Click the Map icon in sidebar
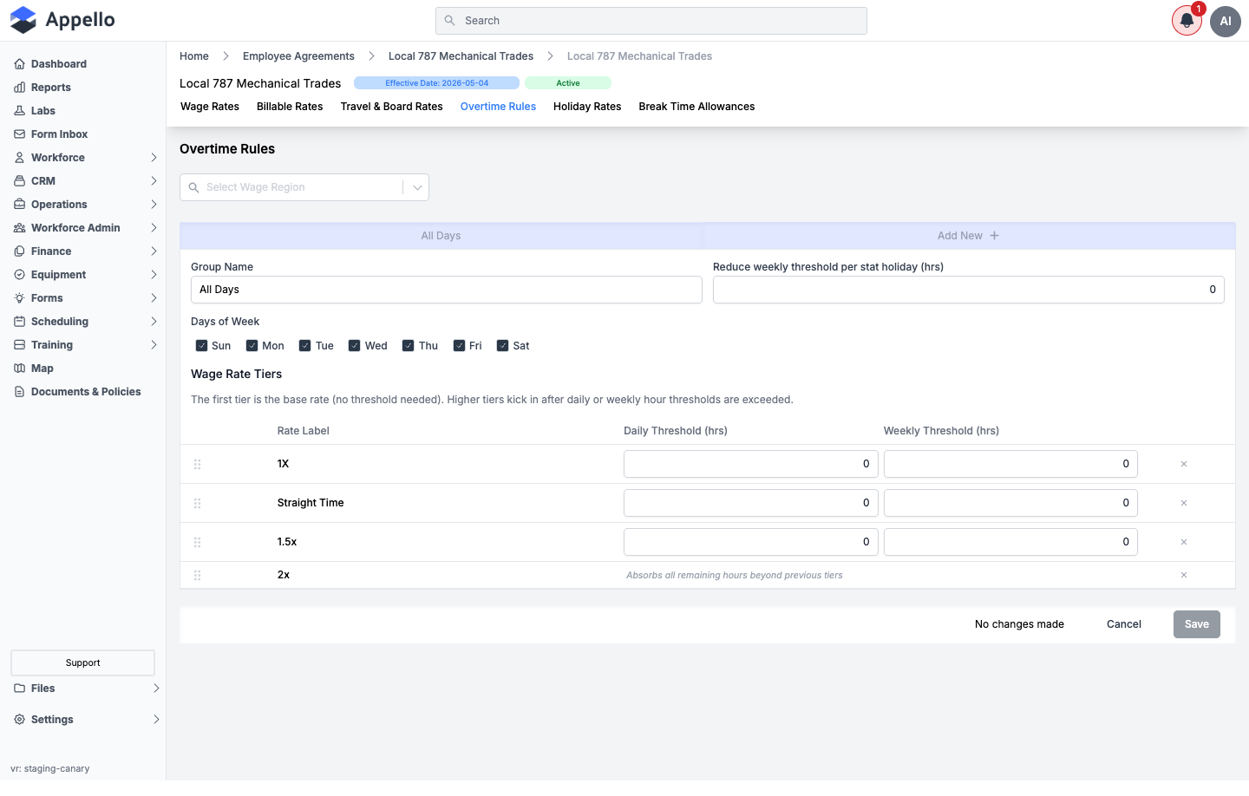This screenshot has height=796, width=1249. tap(19, 369)
